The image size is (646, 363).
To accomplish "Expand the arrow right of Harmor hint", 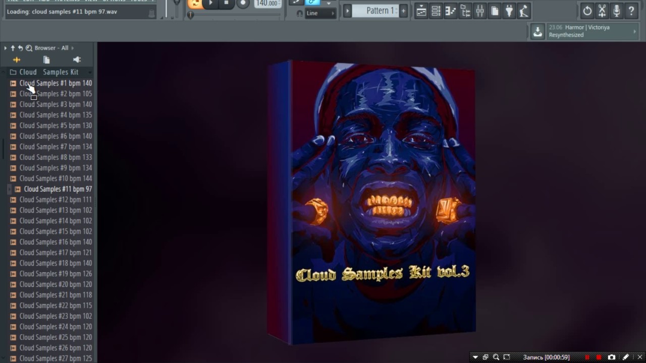I will [635, 31].
